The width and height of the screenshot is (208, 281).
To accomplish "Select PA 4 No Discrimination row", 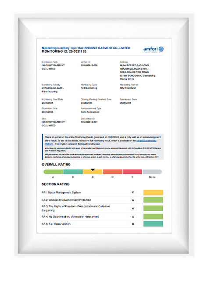I will (102, 216).
